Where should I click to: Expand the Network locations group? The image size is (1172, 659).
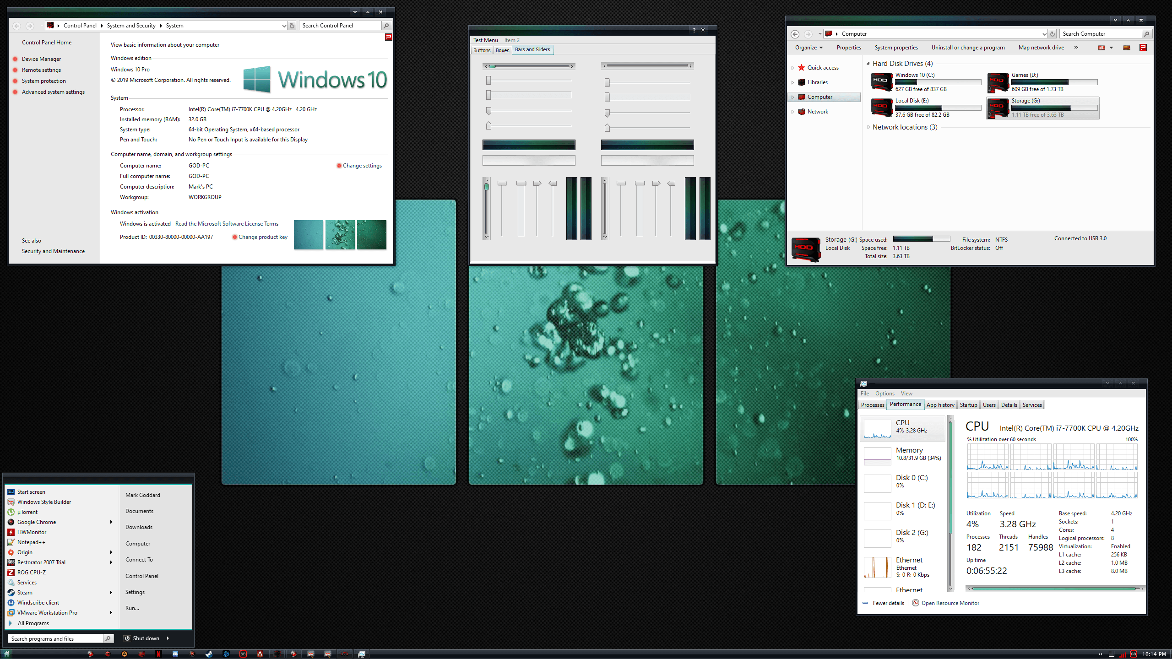(868, 127)
